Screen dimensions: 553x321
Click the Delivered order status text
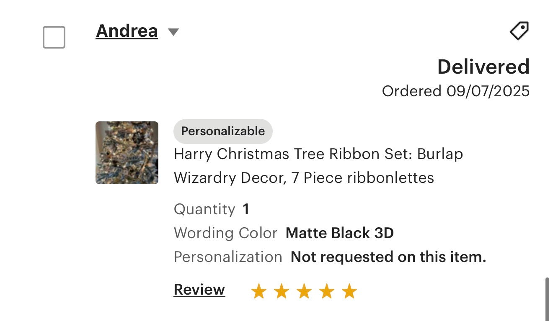click(x=483, y=67)
